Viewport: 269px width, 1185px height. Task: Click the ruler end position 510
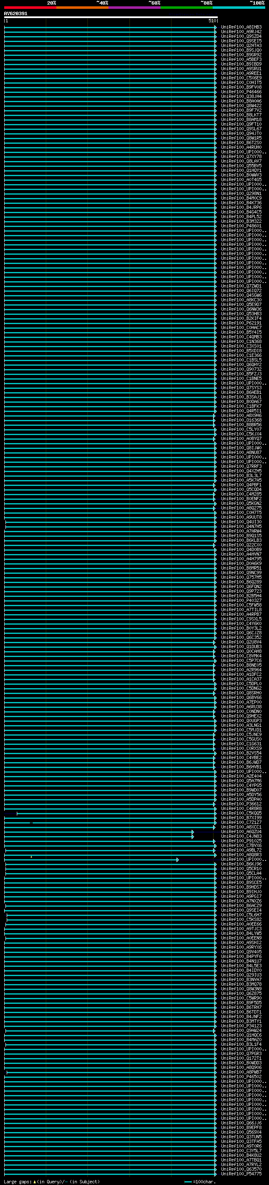pyautogui.click(x=212, y=21)
